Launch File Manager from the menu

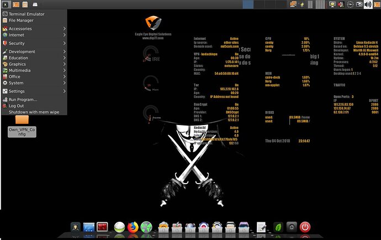click(34, 20)
